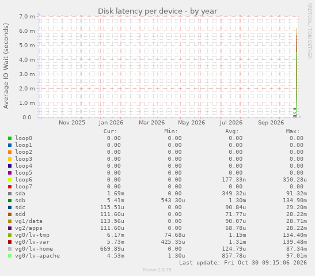Select the vg0/lv-tmp legend label
The width and height of the screenshot is (315, 276).
point(32,235)
